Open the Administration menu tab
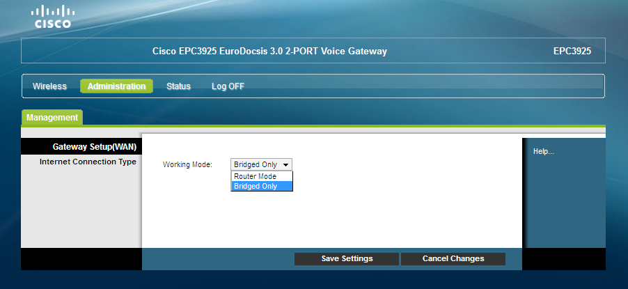Screen dimensions: 628x289 click(x=116, y=86)
